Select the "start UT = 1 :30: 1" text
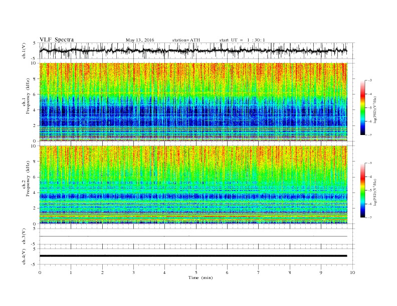Viewport: 397px width, 306px height. [x=242, y=40]
